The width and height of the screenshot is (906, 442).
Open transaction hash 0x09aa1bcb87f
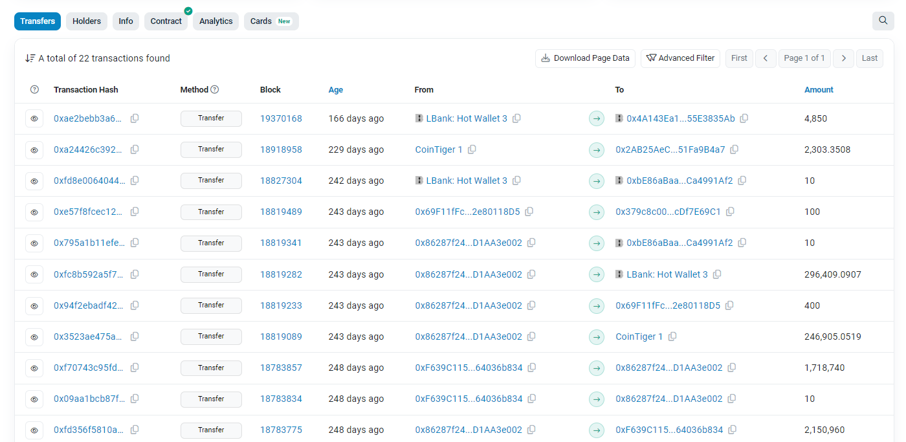[x=89, y=399]
